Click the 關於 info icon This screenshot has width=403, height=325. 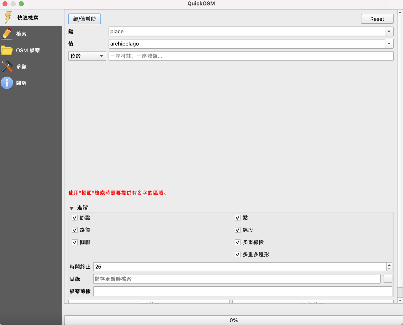tap(7, 83)
